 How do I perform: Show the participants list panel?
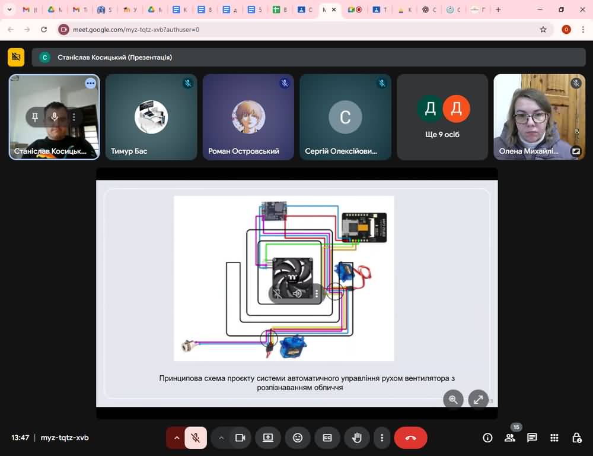click(509, 438)
